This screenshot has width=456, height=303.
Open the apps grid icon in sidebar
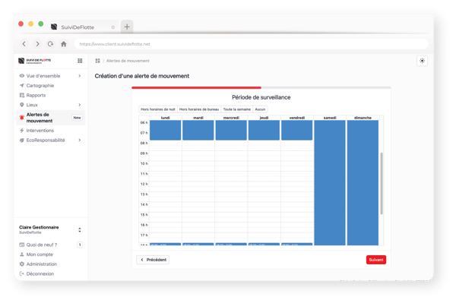pos(80,61)
